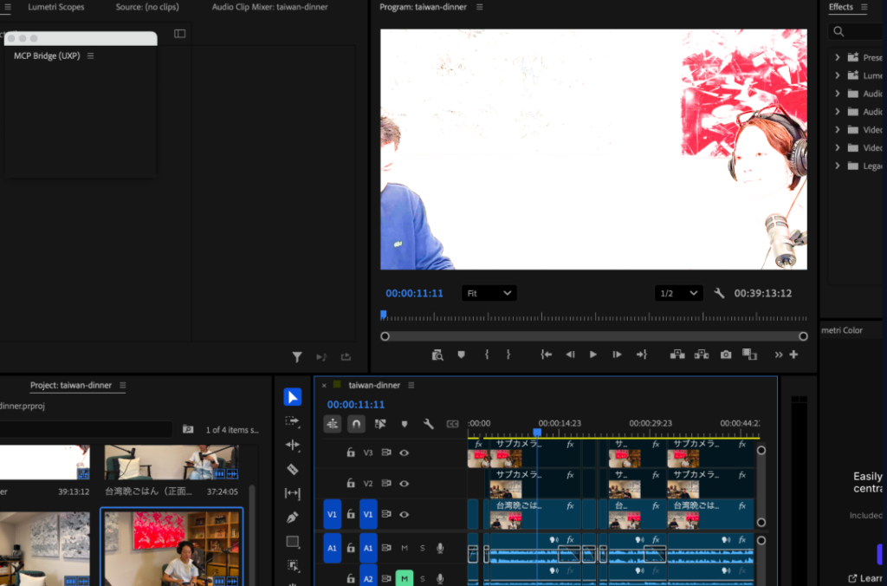Switch to the Lumetri Scopes tab
The image size is (887, 586).
pos(55,7)
